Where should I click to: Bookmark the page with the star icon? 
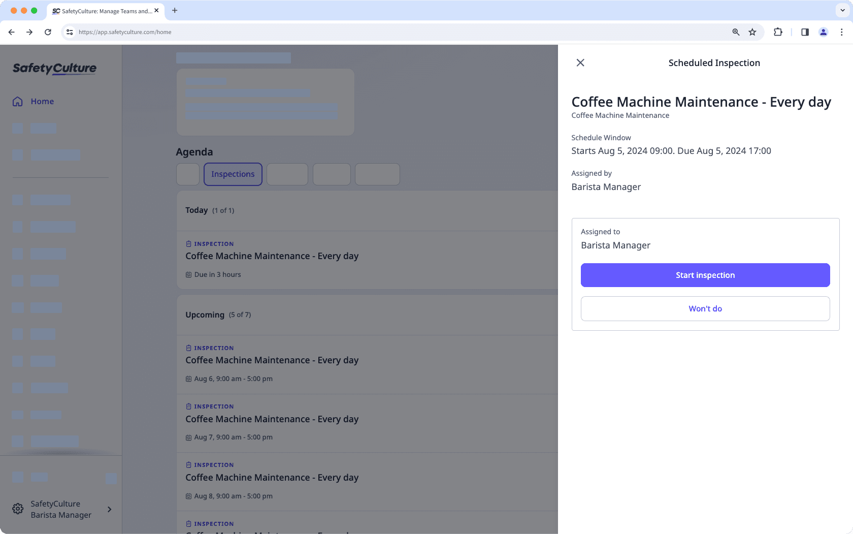752,32
